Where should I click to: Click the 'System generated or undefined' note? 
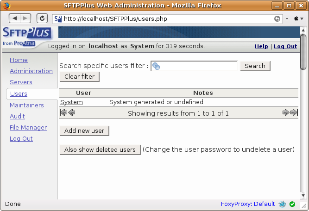[156, 102]
